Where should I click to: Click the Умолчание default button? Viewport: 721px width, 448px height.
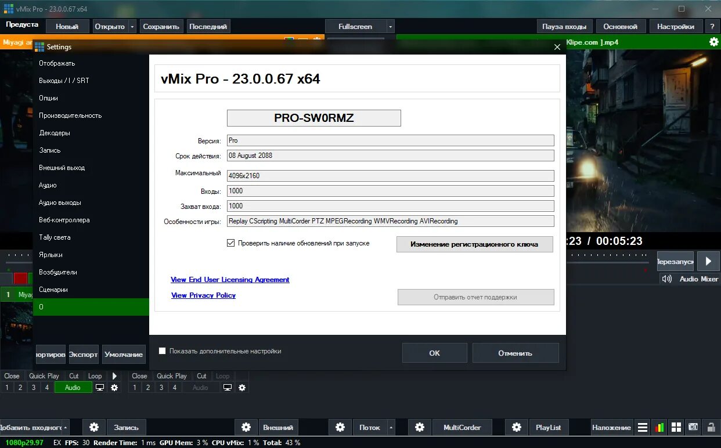click(x=124, y=355)
